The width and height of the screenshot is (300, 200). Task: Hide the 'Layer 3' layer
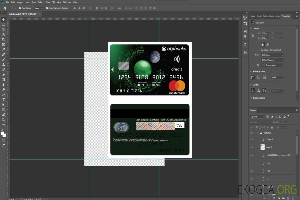252,147
